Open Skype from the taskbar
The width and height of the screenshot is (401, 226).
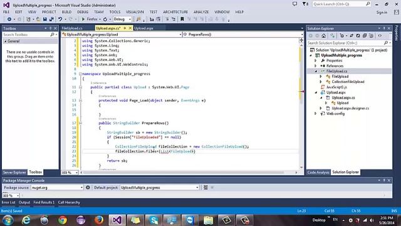[154, 220]
